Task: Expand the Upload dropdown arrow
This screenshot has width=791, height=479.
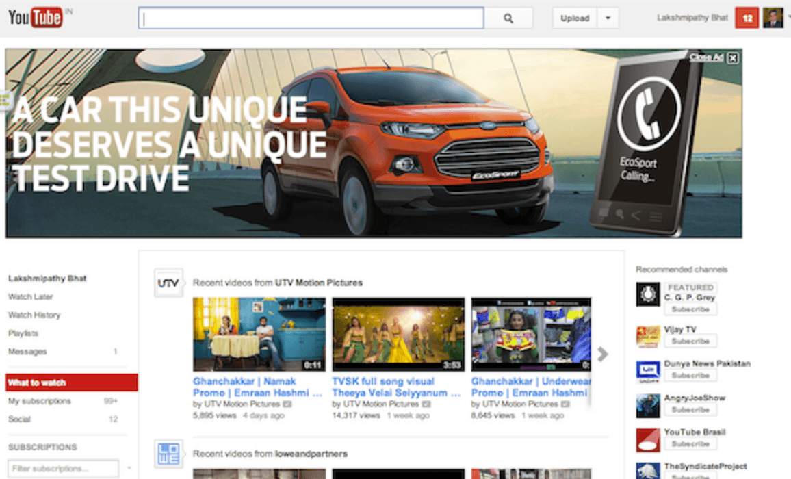Action: [608, 18]
